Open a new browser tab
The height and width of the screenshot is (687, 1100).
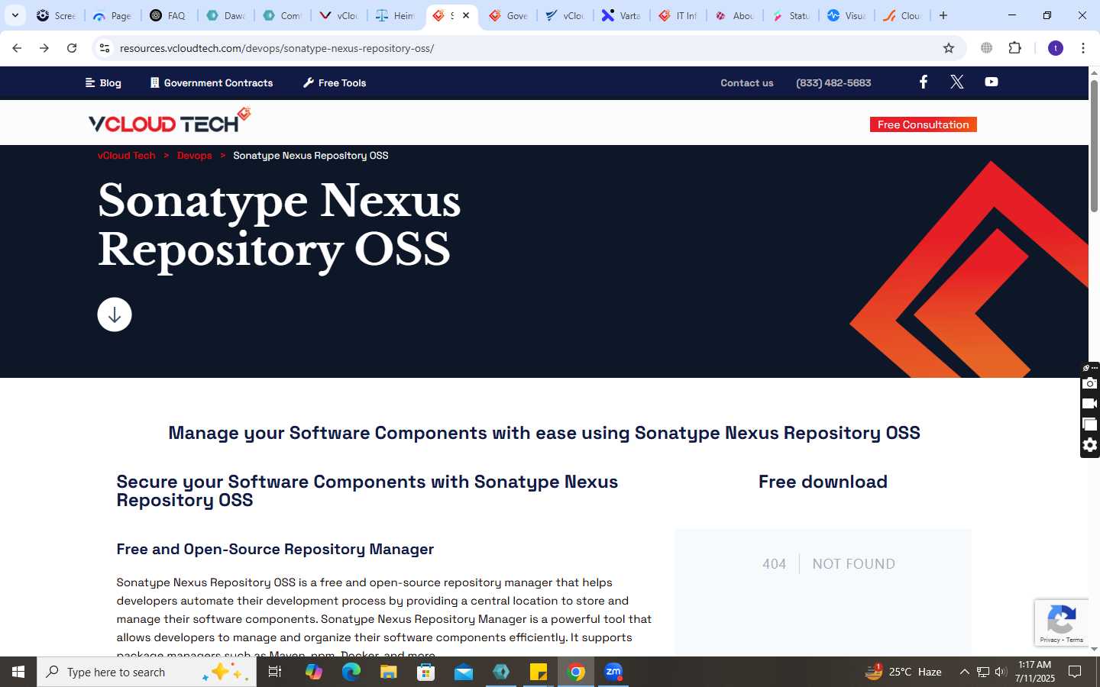943,15
